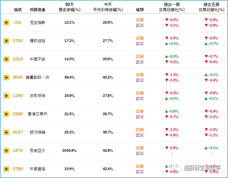Image resolution: width=228 pixels, height=178 pixels.
Task: Expand the 0788 row plus button
Action: (6, 169)
